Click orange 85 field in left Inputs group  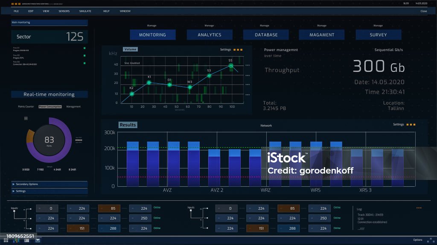[x=109, y=208]
